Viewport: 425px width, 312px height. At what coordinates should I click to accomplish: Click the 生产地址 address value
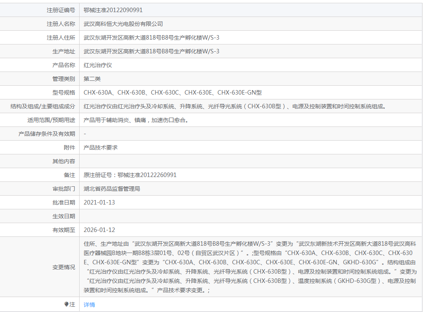point(151,51)
